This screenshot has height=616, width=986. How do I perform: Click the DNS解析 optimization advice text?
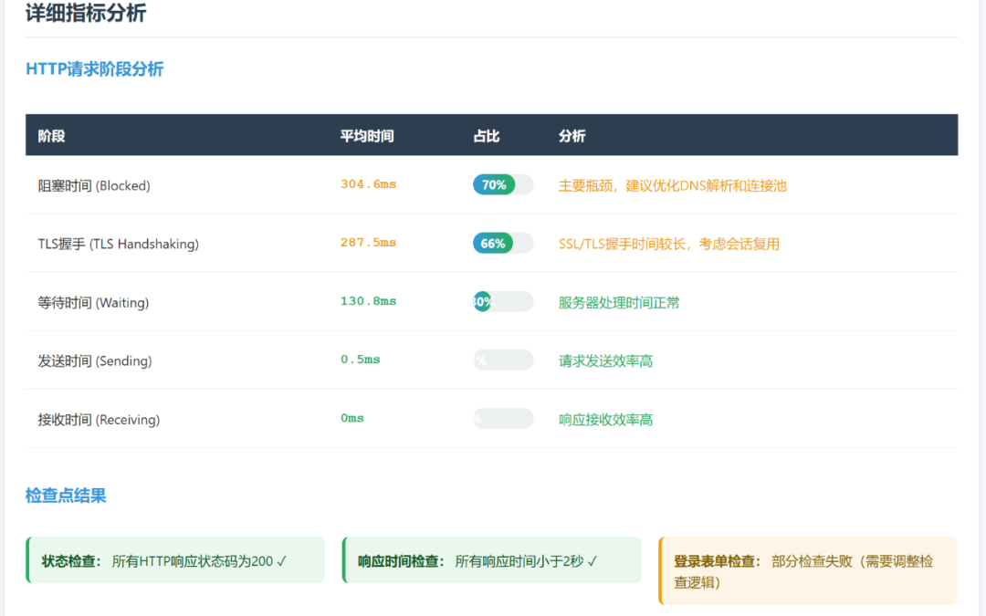pyautogui.click(x=672, y=185)
